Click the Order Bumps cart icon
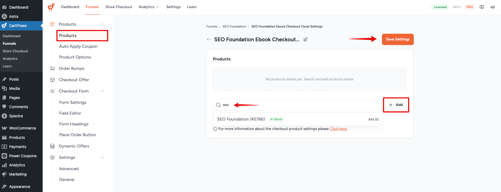 pyautogui.click(x=52, y=69)
